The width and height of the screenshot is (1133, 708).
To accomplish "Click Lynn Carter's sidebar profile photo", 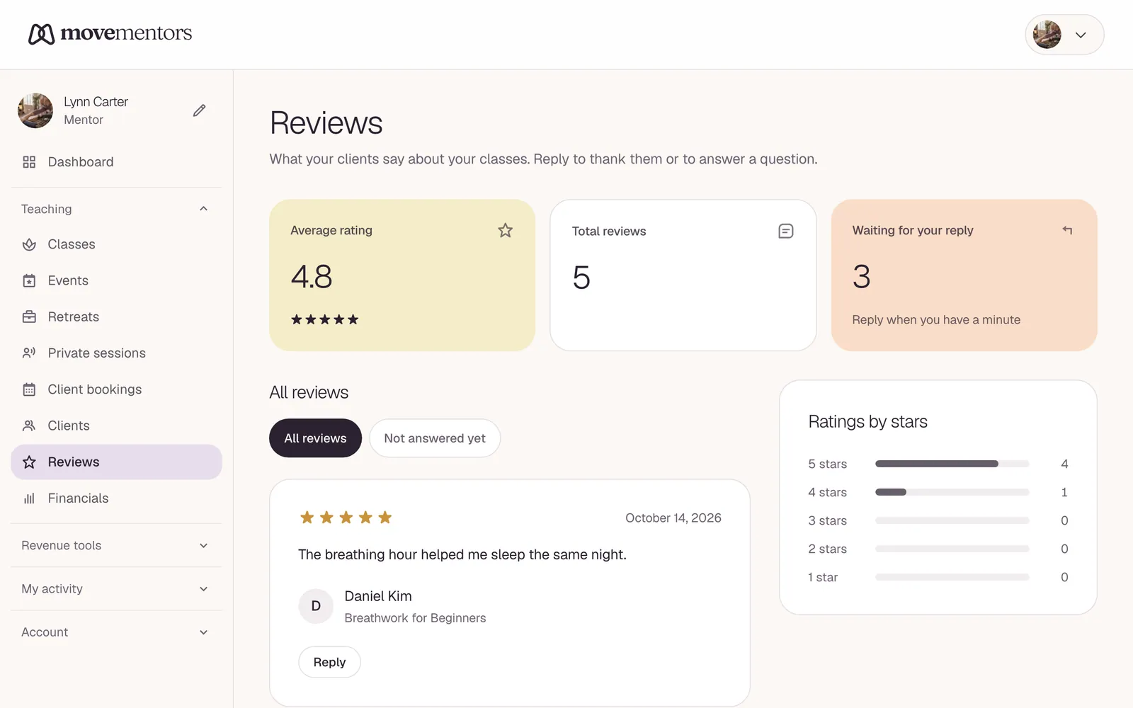I will (35, 110).
